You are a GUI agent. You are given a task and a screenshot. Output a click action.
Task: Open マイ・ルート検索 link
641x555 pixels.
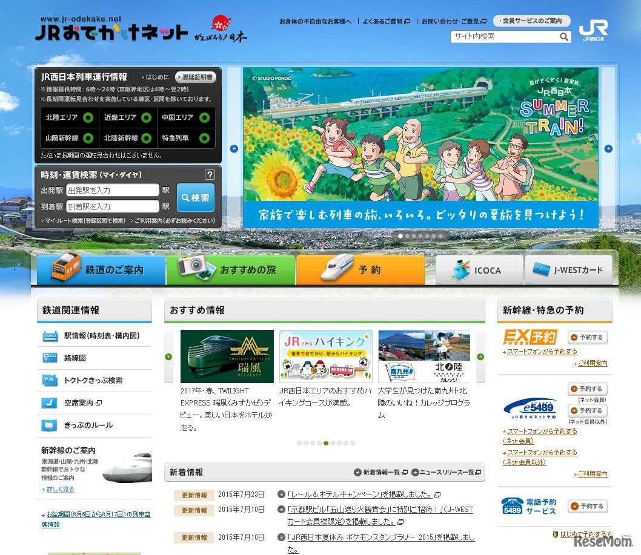(x=83, y=220)
